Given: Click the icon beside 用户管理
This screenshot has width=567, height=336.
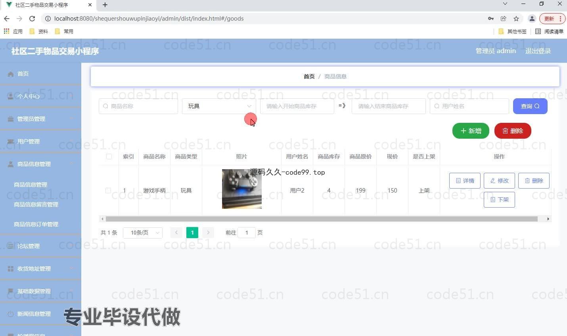Looking at the screenshot, I should coord(11,141).
